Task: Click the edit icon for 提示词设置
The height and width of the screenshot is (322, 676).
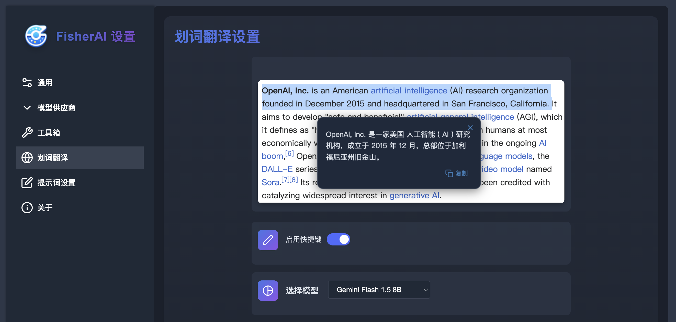Action: [27, 183]
